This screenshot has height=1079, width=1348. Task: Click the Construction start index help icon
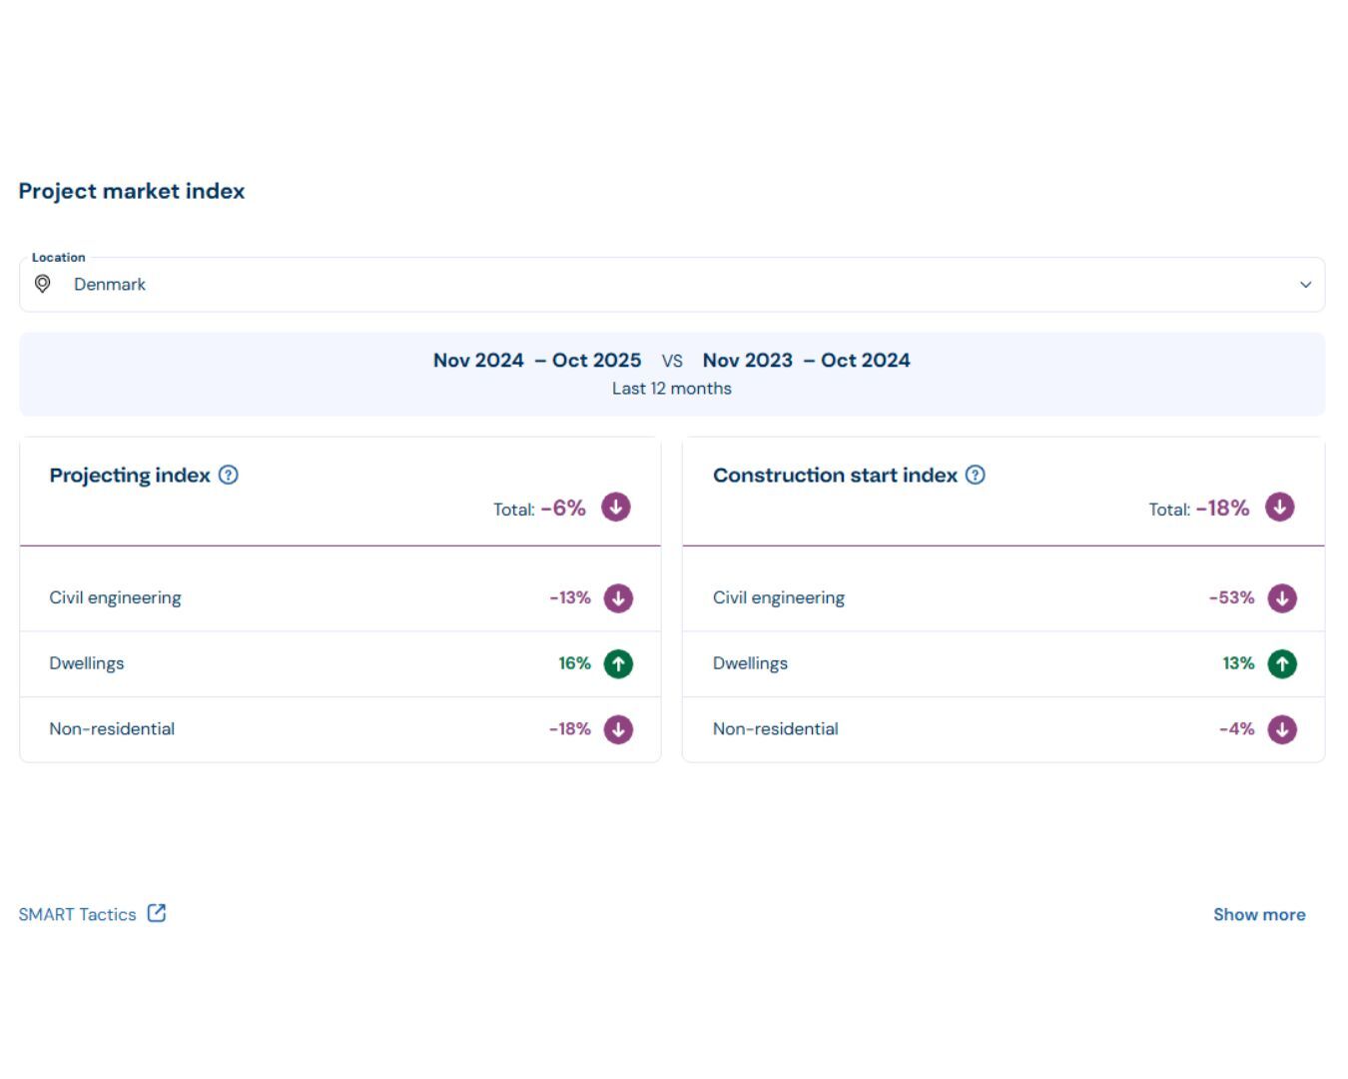[976, 476]
